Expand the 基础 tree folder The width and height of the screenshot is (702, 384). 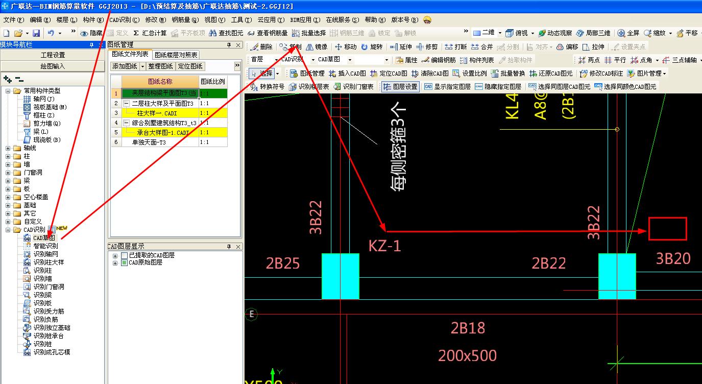[8, 205]
